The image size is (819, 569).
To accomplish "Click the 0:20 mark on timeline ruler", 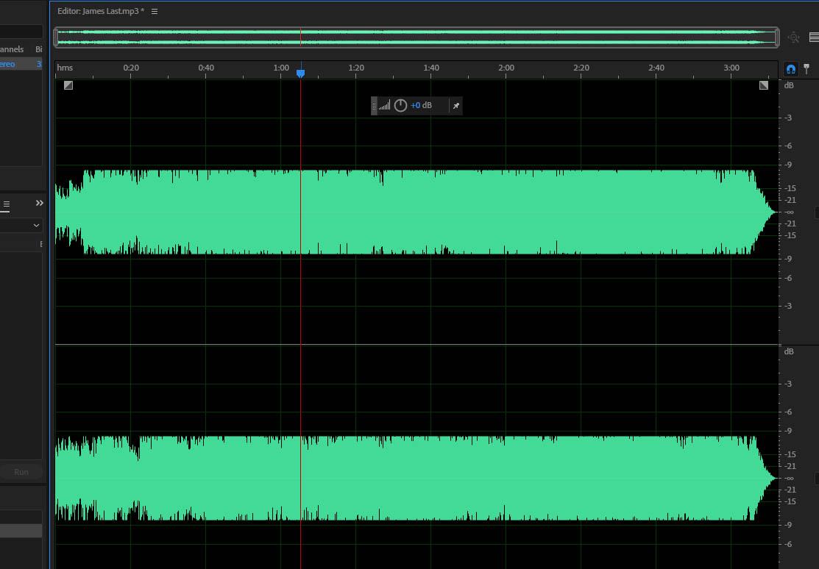I will tap(131, 68).
